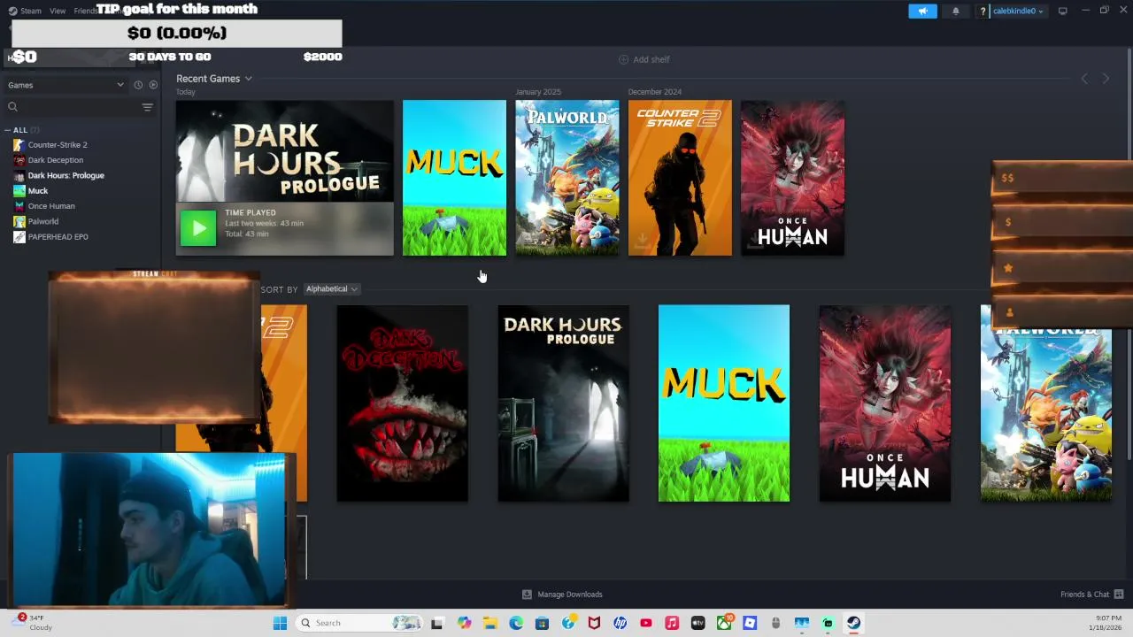1133x637 pixels.
Task: Open Muck cover in alphabetical shelf
Action: (724, 403)
